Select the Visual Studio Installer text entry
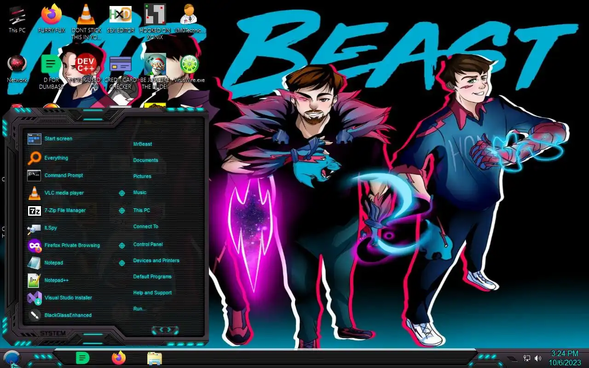The width and height of the screenshot is (589, 368). [68, 298]
